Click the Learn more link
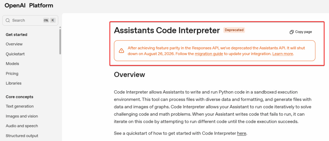The height and width of the screenshot is (141, 329). click(282, 54)
